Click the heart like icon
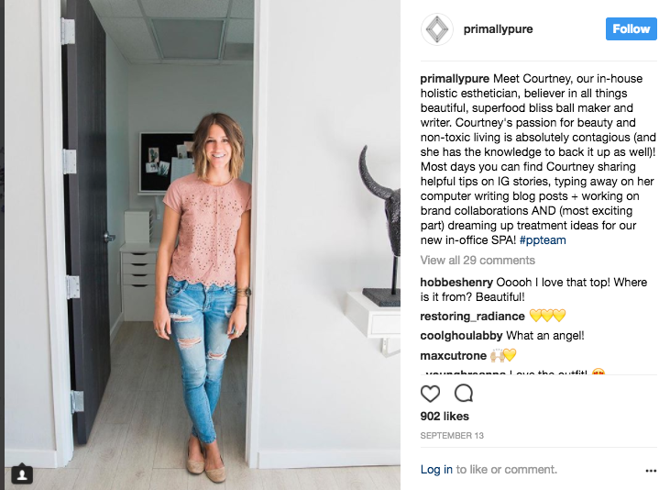 click(430, 394)
